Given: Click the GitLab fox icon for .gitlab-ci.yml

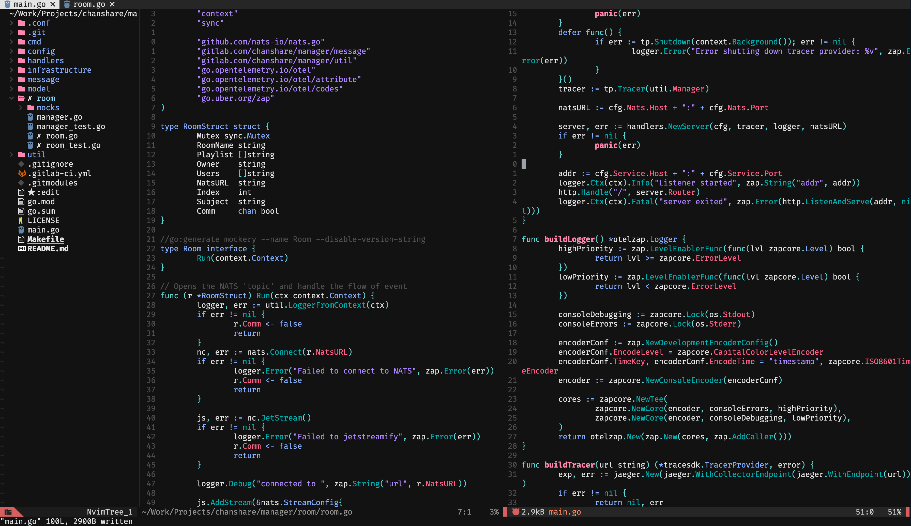Looking at the screenshot, I should click(x=22, y=173).
